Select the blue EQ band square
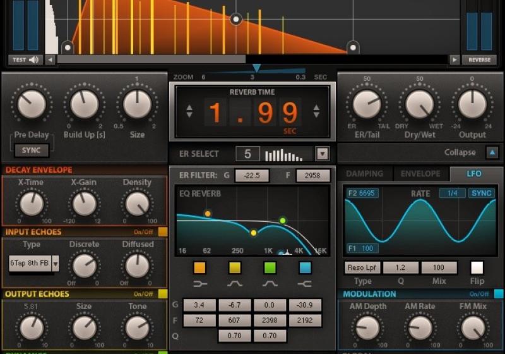Screen dimensions: 505x354 coord(305,267)
